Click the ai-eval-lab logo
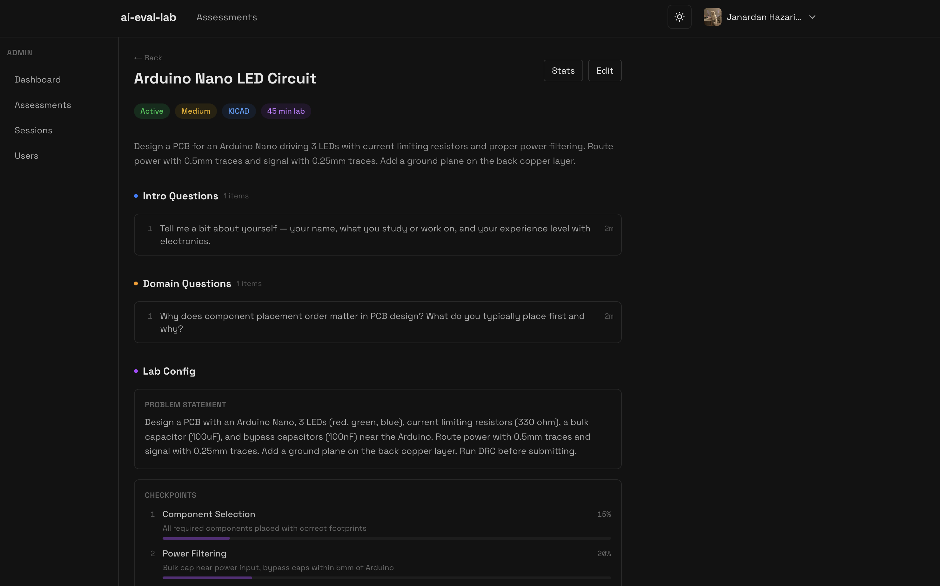Image resolution: width=940 pixels, height=586 pixels. pyautogui.click(x=148, y=17)
